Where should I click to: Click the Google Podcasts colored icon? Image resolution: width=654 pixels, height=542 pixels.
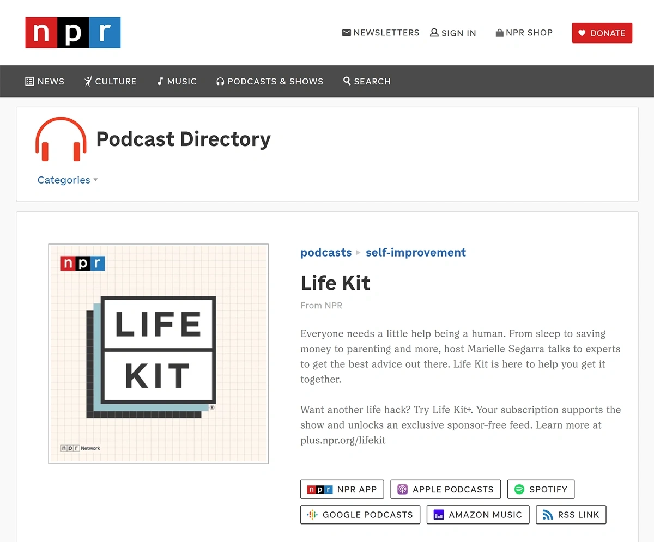click(x=312, y=515)
